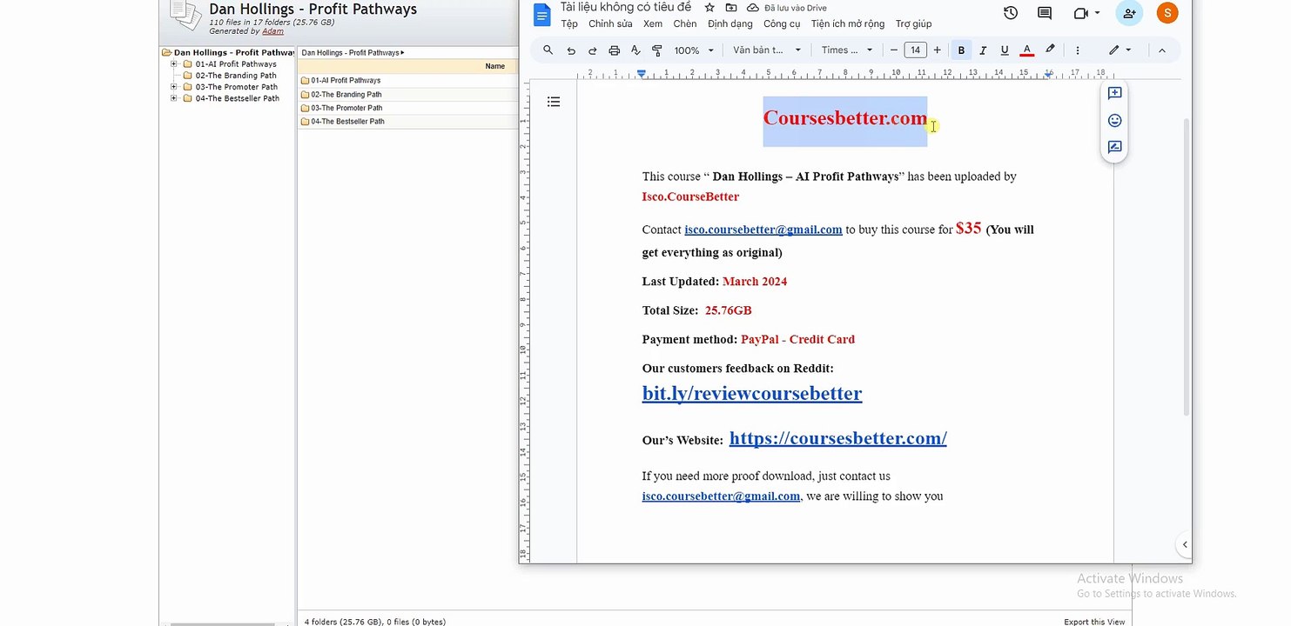This screenshot has height=626, width=1291.
Task: Toggle underline formatting
Action: coord(1005,50)
